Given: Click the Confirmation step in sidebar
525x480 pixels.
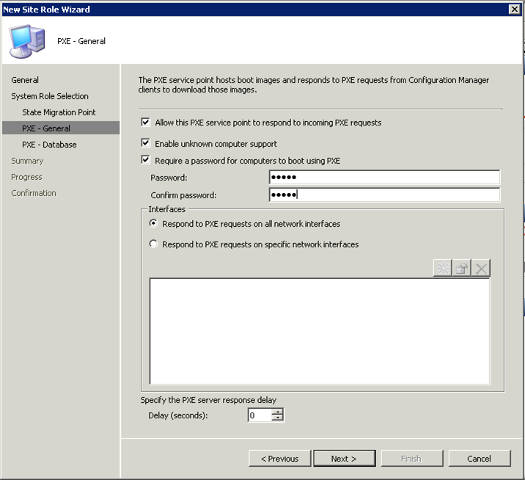Looking at the screenshot, I should pyautogui.click(x=34, y=193).
